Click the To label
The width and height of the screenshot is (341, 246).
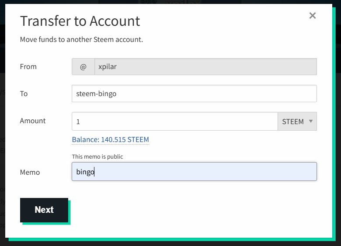pos(24,94)
